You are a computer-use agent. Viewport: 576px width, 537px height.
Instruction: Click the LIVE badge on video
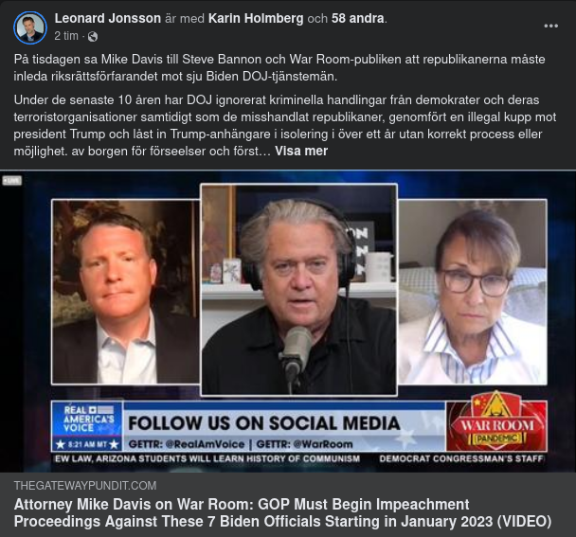pos(12,180)
